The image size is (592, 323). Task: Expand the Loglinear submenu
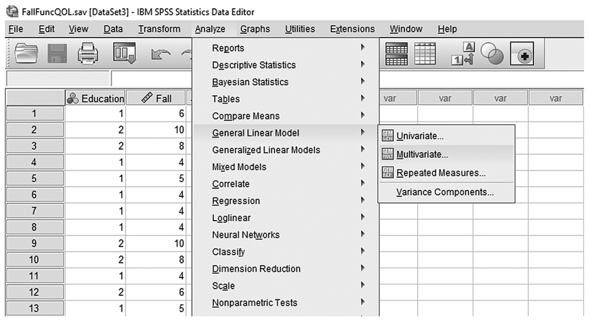coord(286,218)
